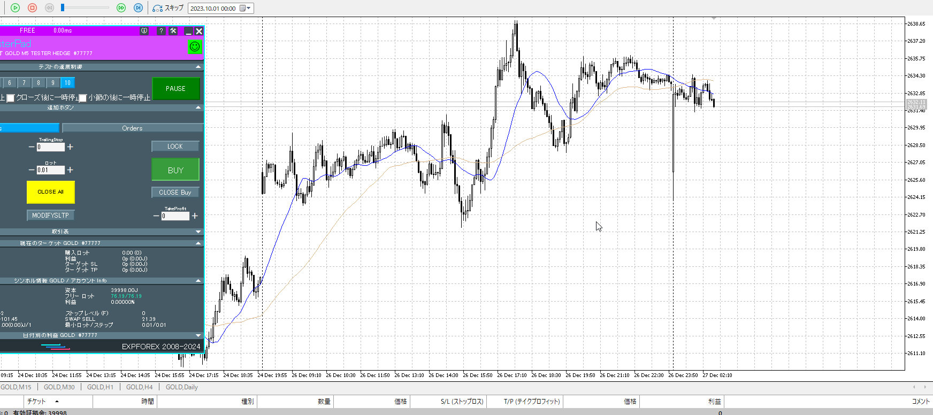
Task: Switch to GOLD,H1 chart tab
Action: (100, 387)
